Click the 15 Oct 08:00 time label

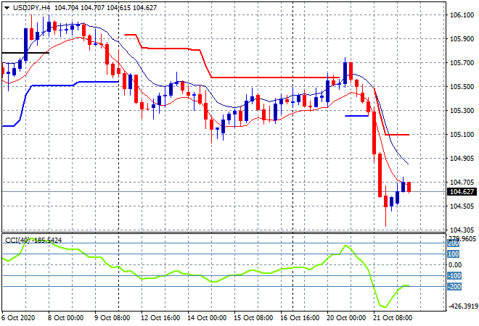(253, 318)
